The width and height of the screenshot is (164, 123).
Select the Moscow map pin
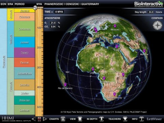[x=115, y=26]
